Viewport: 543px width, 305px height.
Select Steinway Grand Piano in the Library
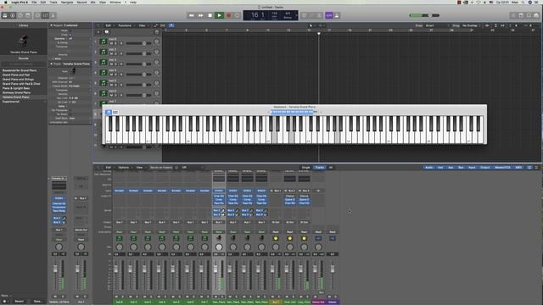[17, 92]
